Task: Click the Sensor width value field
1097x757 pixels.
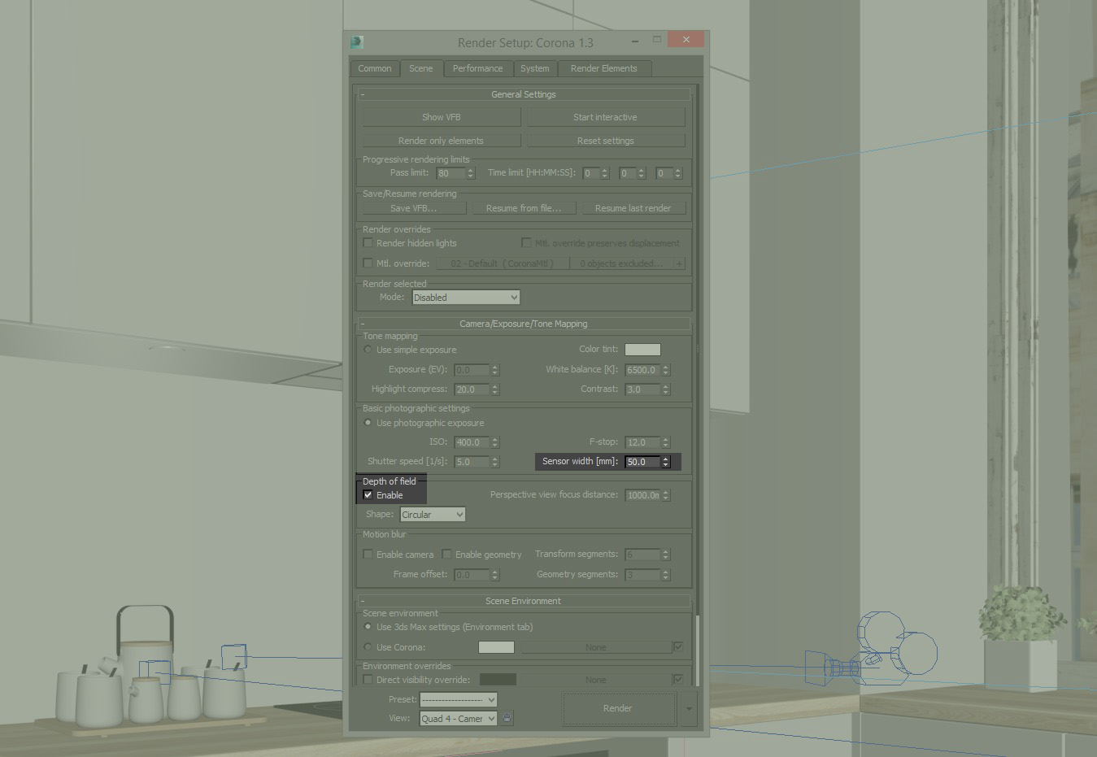Action: click(642, 462)
